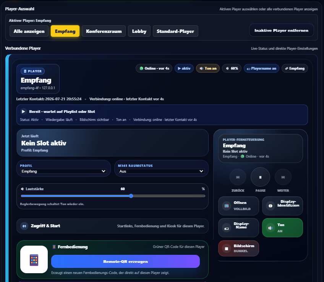The image size is (324, 282).
Task: Click the tag icon in Display-Name
Action: point(227,228)
